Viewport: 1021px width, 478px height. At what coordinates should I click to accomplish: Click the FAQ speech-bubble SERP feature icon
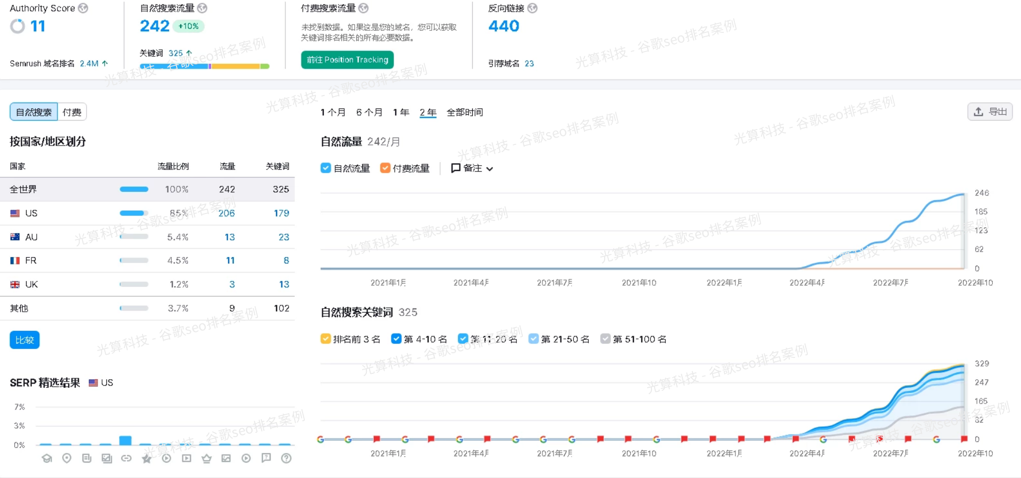(x=266, y=458)
